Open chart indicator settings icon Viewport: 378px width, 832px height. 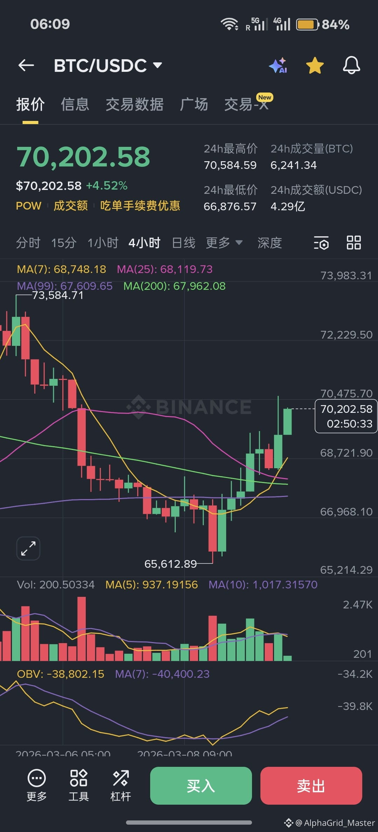tap(321, 243)
